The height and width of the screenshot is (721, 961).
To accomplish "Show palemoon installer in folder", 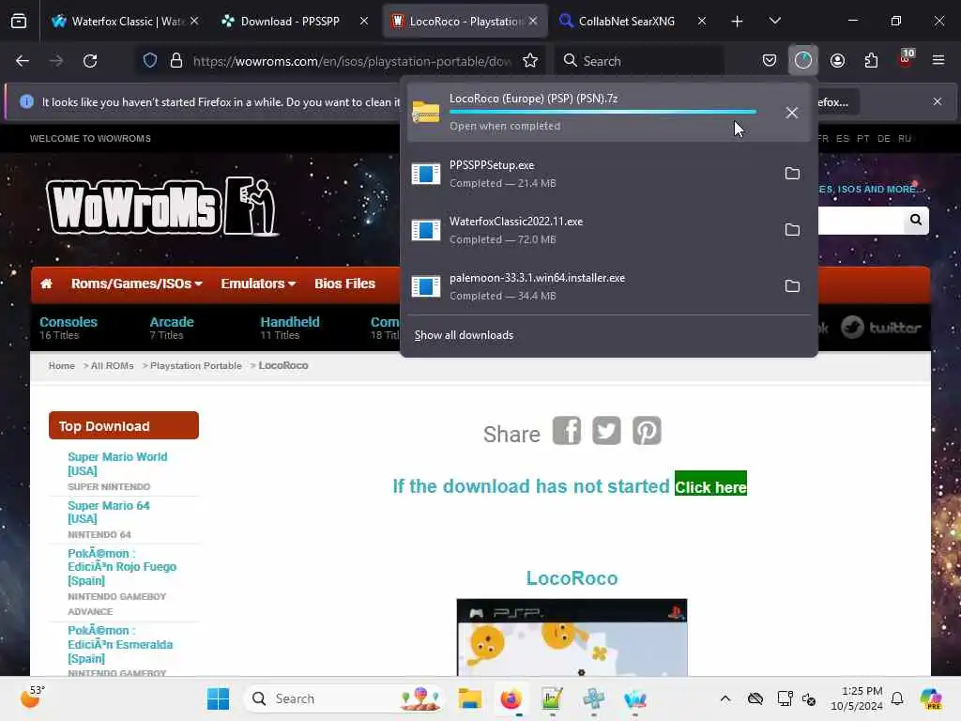I will (x=792, y=286).
